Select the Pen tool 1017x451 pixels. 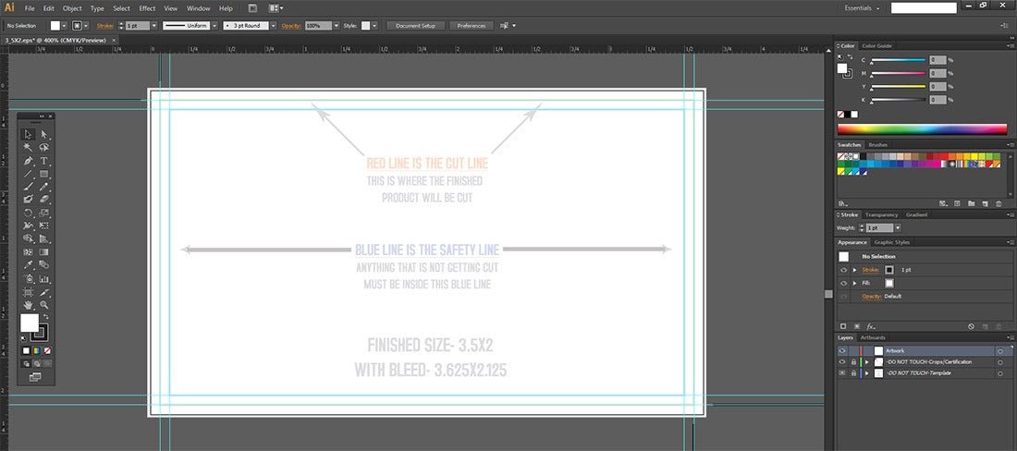click(x=28, y=161)
